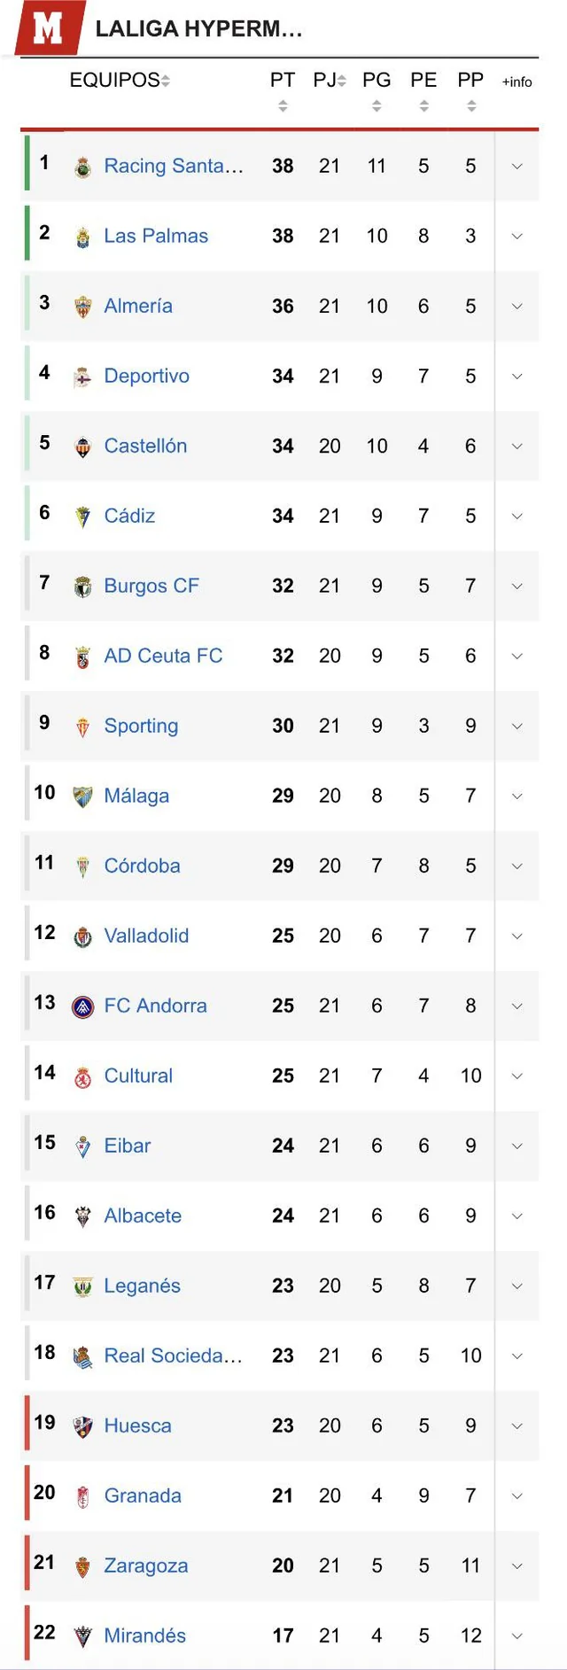This screenshot has width=567, height=1670.
Task: Expand details for the Zaragoza row
Action: tap(517, 1565)
